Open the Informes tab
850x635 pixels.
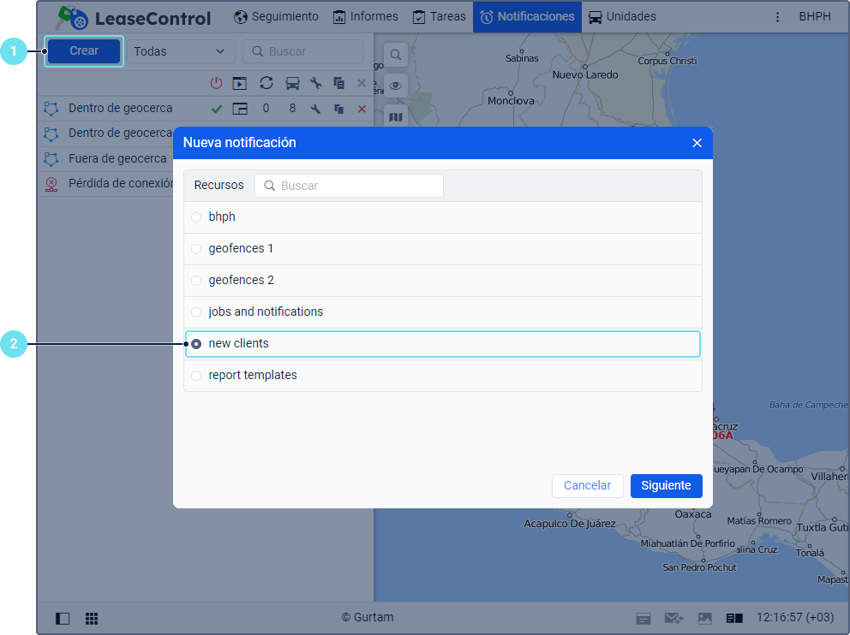pyautogui.click(x=365, y=17)
